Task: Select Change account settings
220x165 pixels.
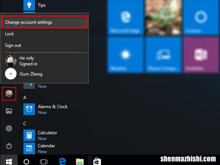Action: (44, 22)
